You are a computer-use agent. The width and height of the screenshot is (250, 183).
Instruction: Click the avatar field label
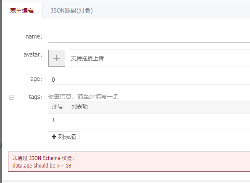[x=33, y=54]
